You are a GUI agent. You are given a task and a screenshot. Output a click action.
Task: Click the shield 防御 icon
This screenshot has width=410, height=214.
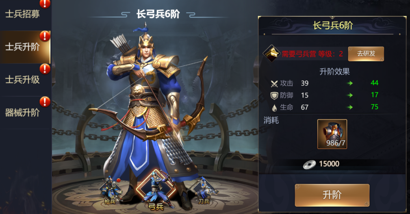click(x=274, y=96)
